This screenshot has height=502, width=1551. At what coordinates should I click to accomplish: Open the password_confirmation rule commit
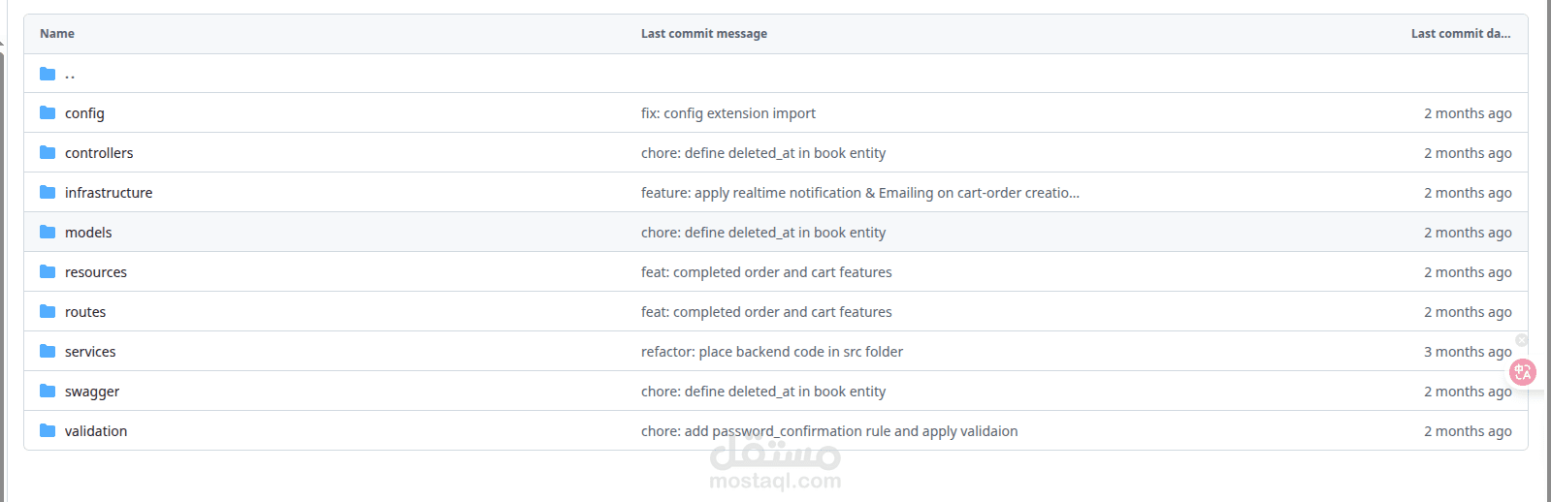coord(828,431)
